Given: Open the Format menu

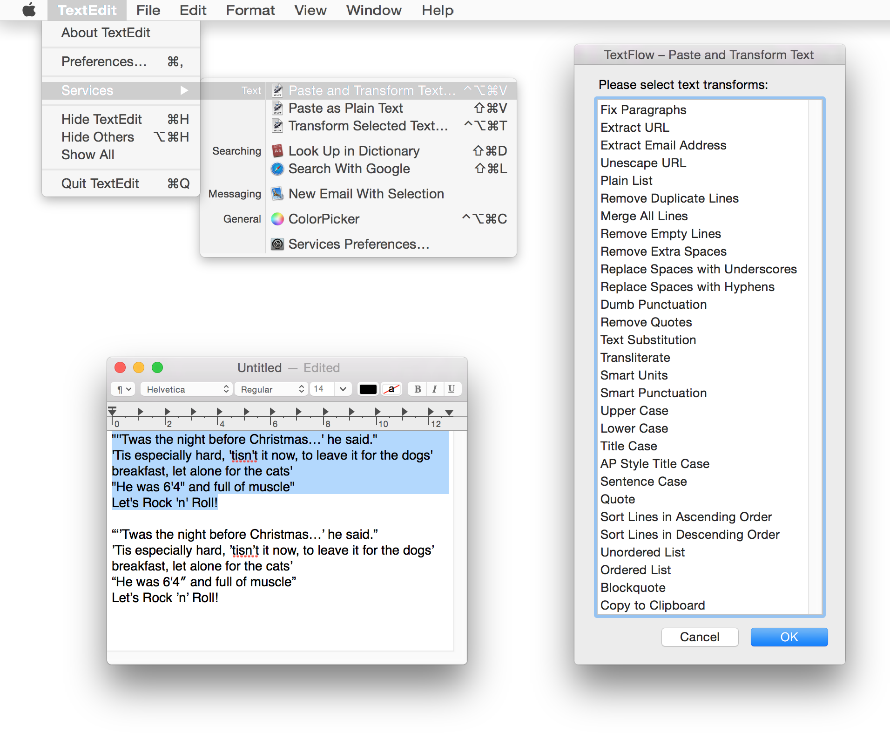Looking at the screenshot, I should point(250,10).
